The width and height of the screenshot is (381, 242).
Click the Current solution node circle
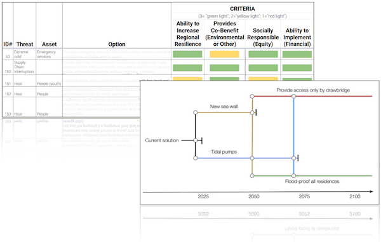196,140
